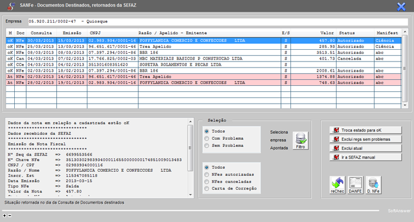
Task: Select row FOFFYLANDIA valued 457.80
Action: pyautogui.click(x=203, y=41)
